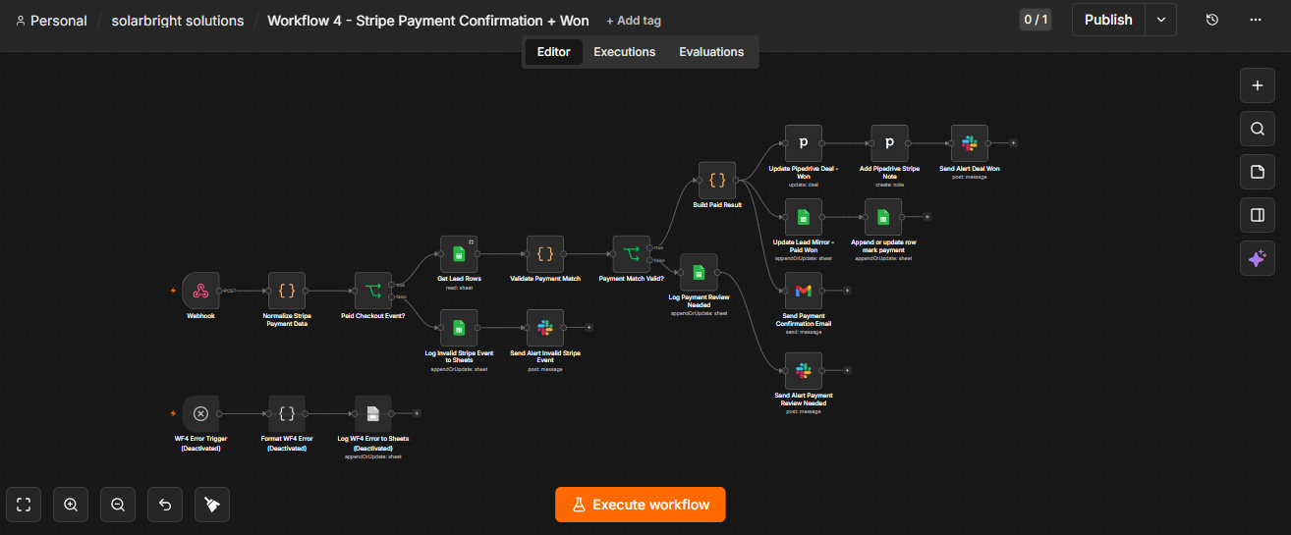Add a sticky note to canvas

coord(1257,172)
